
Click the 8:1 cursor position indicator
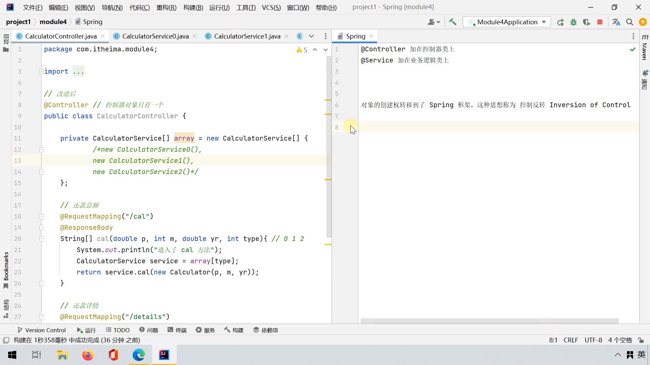point(553,340)
